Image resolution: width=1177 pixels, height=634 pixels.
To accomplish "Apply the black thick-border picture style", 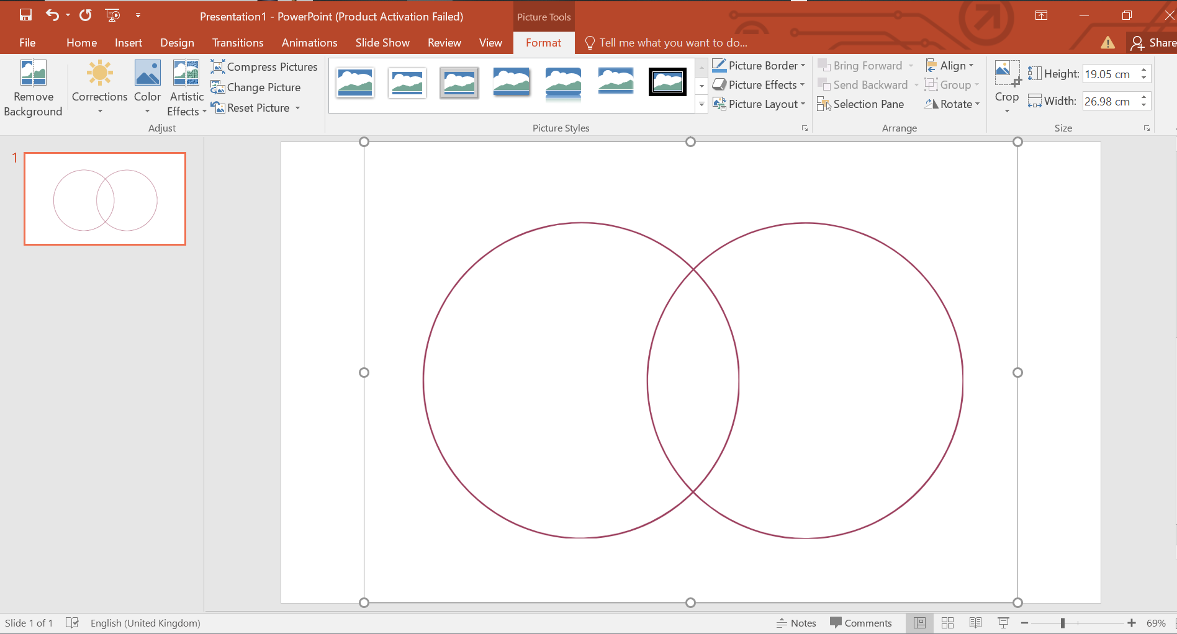I will [x=668, y=82].
